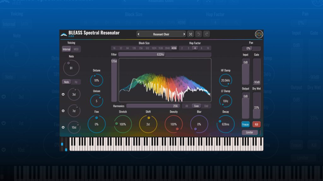Toggle power for the 3st voice
The width and height of the screenshot is (323, 181).
coord(63,94)
